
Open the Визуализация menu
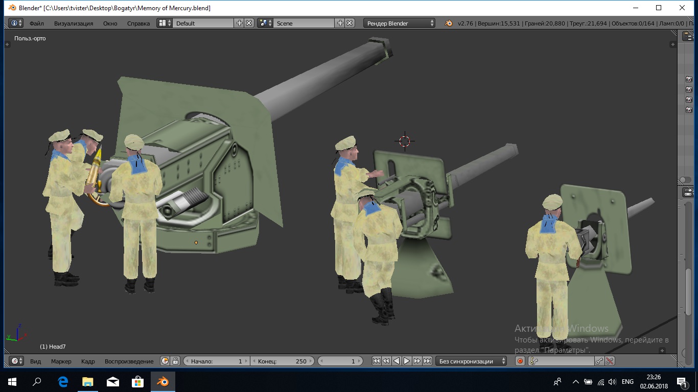pyautogui.click(x=74, y=23)
